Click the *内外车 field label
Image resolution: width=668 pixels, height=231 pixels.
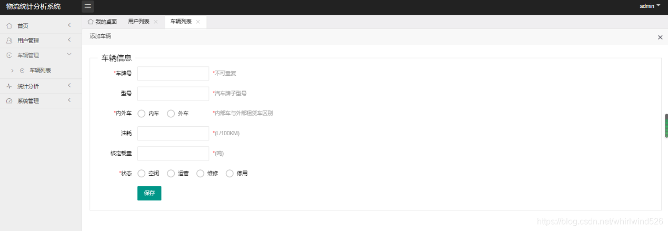click(123, 113)
